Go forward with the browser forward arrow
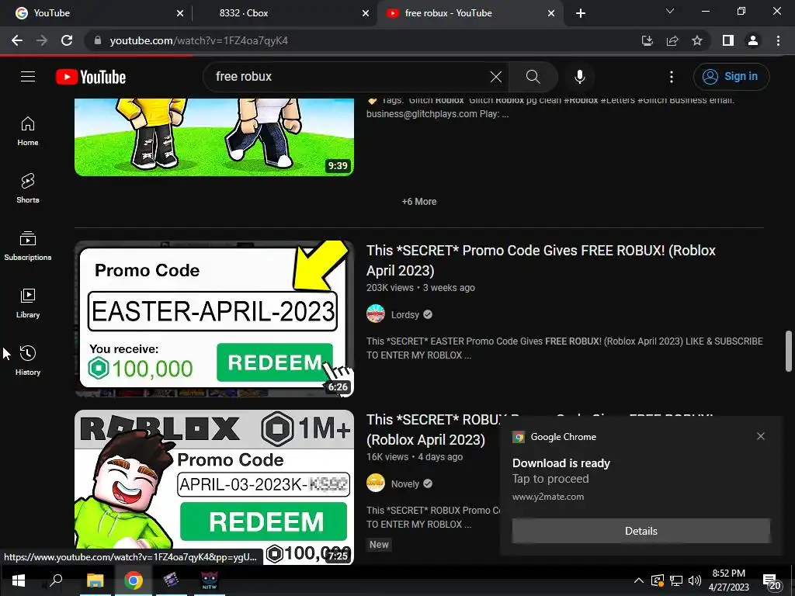This screenshot has width=795, height=596. pyautogui.click(x=42, y=40)
